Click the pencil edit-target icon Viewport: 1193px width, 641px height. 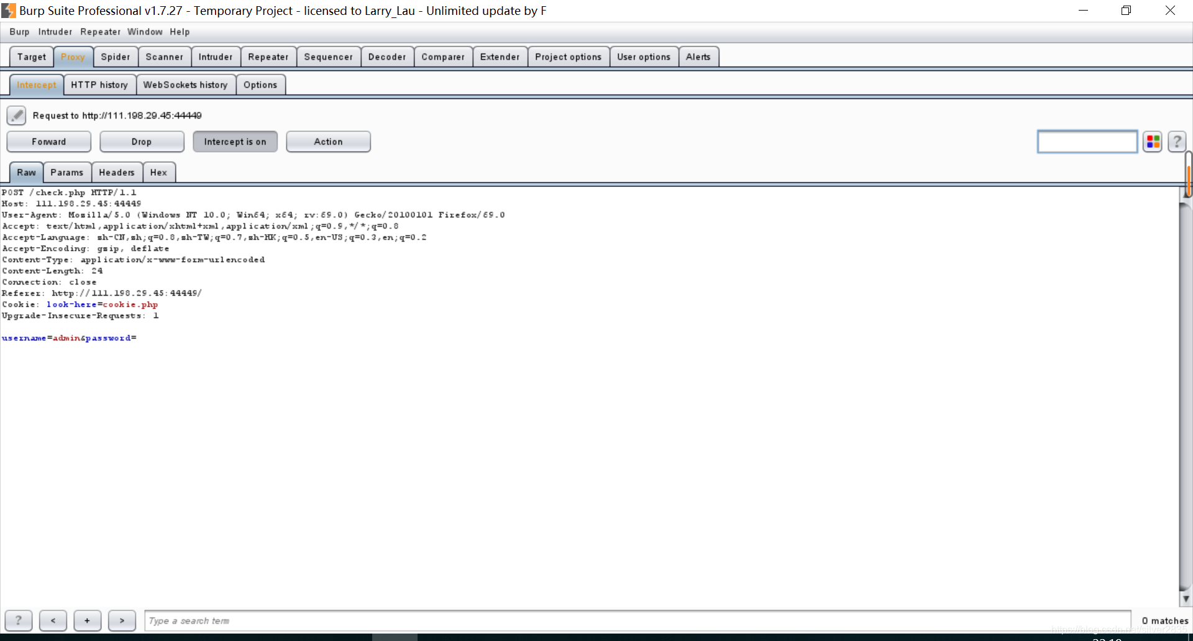coord(16,115)
